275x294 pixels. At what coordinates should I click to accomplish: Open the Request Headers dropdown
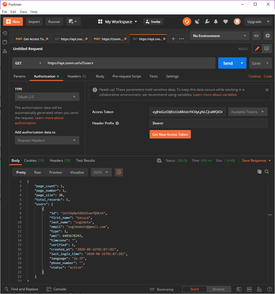pyautogui.click(x=47, y=140)
